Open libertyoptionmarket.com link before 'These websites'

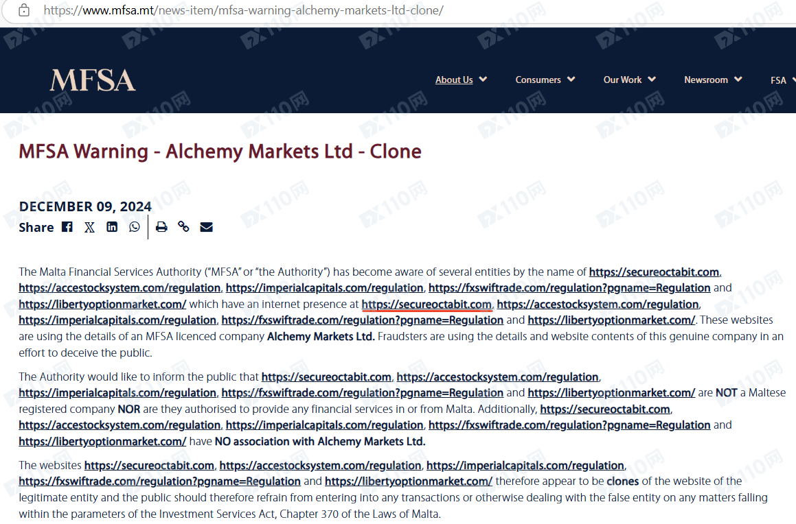coord(611,320)
